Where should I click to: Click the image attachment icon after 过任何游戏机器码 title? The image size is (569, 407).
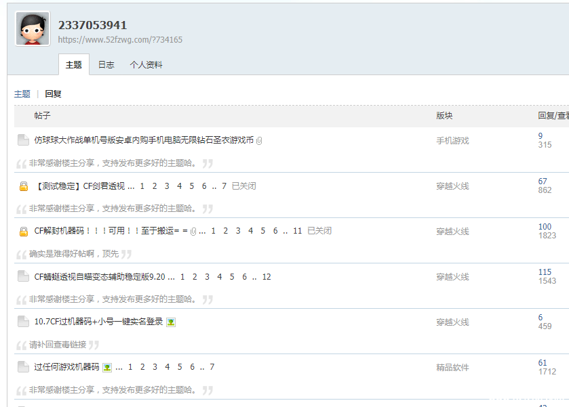(107, 368)
